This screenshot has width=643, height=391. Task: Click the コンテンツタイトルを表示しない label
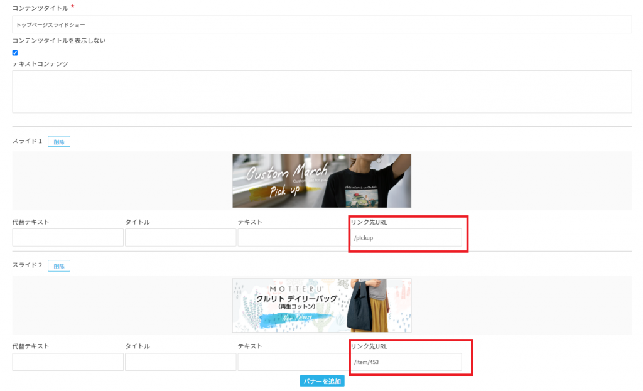pyautogui.click(x=59, y=41)
